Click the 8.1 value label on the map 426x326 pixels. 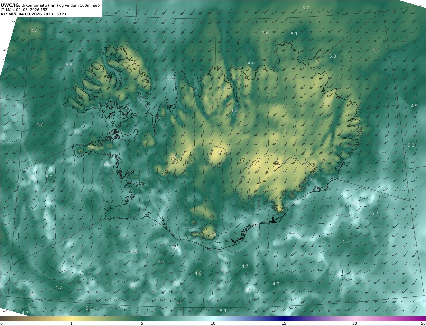pos(77,132)
